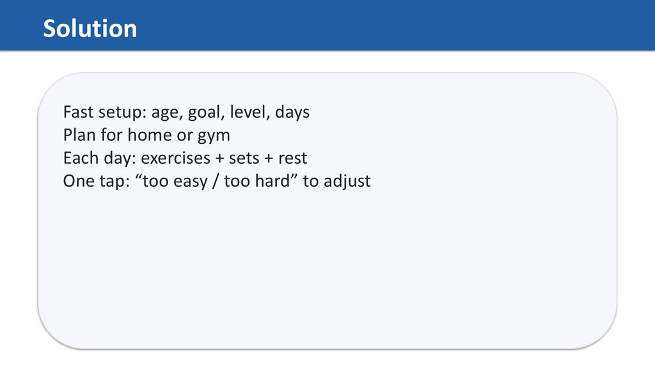Click the word "rest" in third line
Screen dimensions: 655x367
pyautogui.click(x=292, y=158)
